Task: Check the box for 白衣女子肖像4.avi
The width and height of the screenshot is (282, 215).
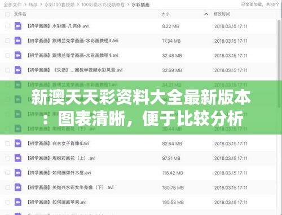Action: pyautogui.click(x=7, y=144)
